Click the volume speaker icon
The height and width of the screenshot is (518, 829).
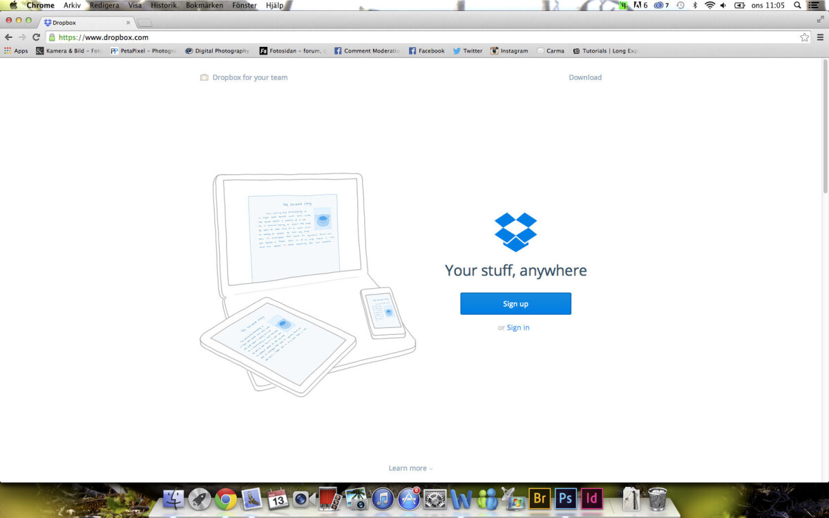click(723, 5)
